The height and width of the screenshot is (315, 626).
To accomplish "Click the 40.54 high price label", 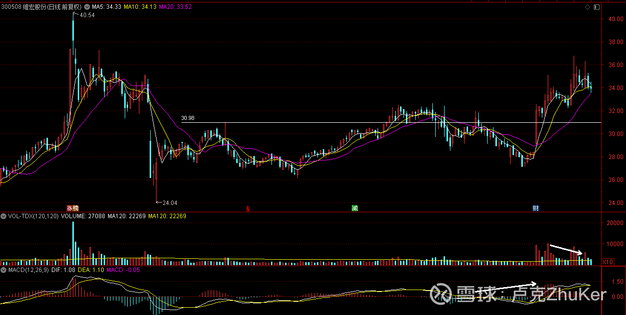I will click(88, 15).
